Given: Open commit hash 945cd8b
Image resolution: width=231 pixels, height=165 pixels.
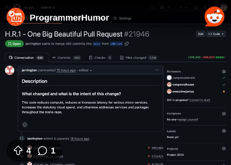Looking at the screenshot, I should (157, 148).
